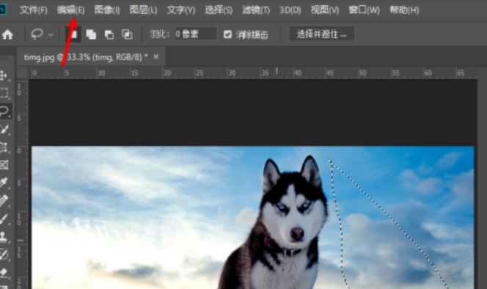This screenshot has width=487, height=289.
Task: Open the 编辑(E) menu
Action: pyautogui.click(x=71, y=10)
